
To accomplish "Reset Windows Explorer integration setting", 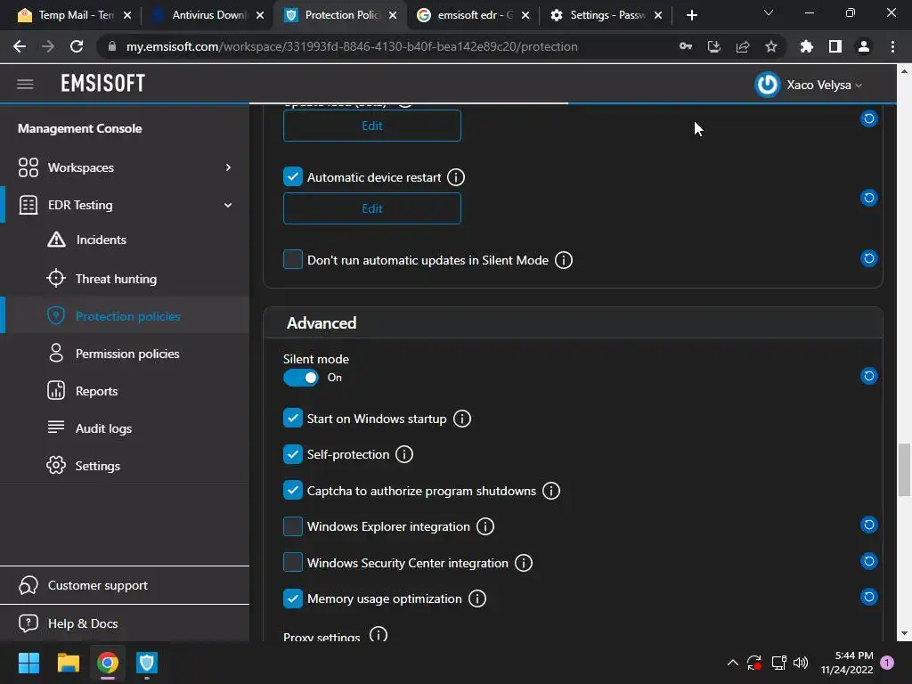I will 869,525.
